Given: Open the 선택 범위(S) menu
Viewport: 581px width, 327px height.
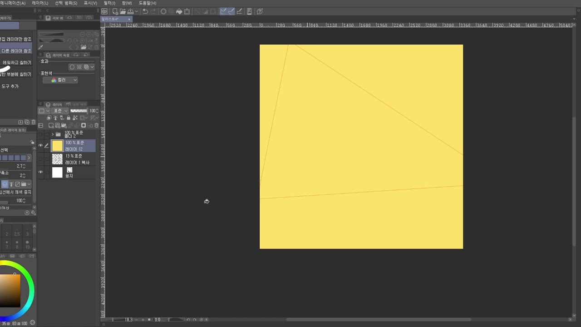Looking at the screenshot, I should tap(66, 3).
